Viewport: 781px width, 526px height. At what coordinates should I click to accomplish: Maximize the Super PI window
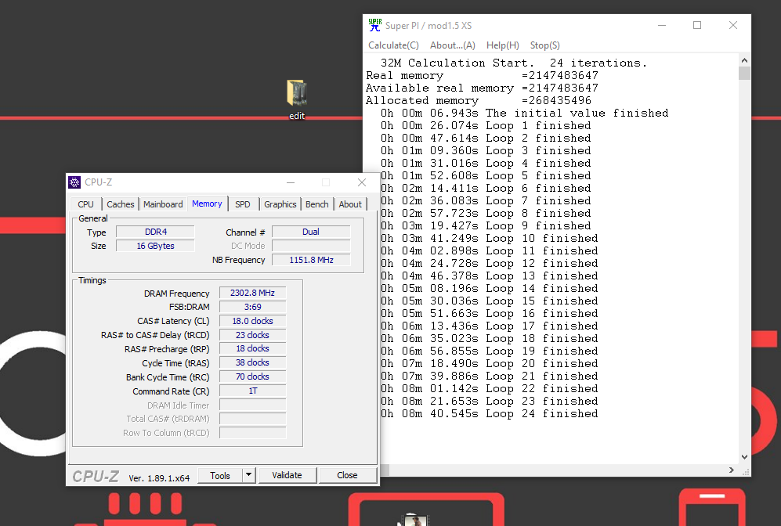click(x=697, y=25)
